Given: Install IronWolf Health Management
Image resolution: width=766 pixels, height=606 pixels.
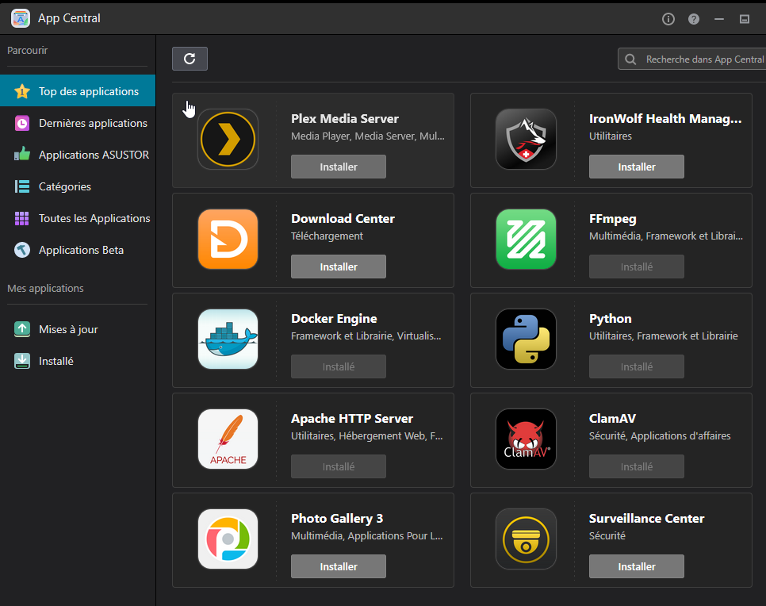Looking at the screenshot, I should point(637,167).
